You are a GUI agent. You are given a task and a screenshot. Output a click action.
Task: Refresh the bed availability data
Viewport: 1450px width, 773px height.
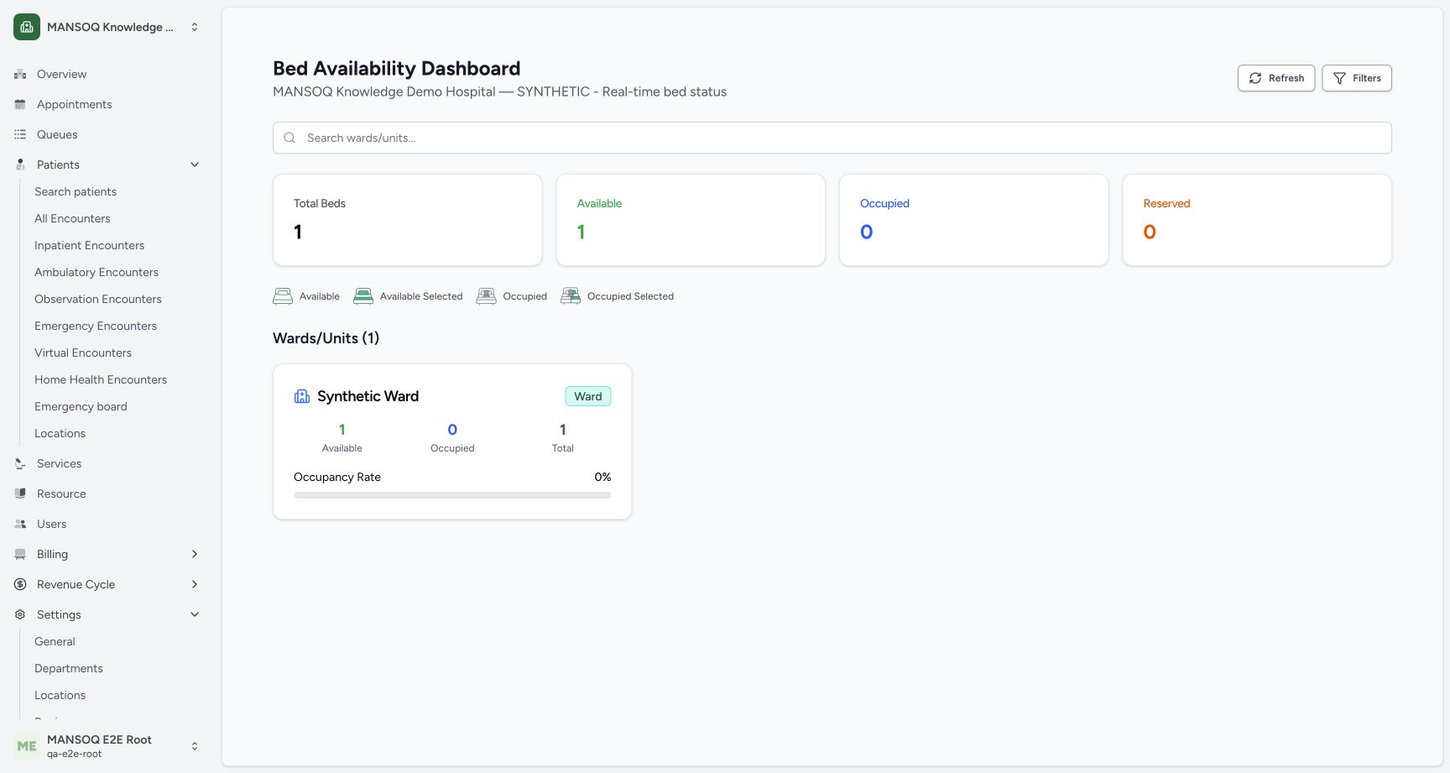1276,78
